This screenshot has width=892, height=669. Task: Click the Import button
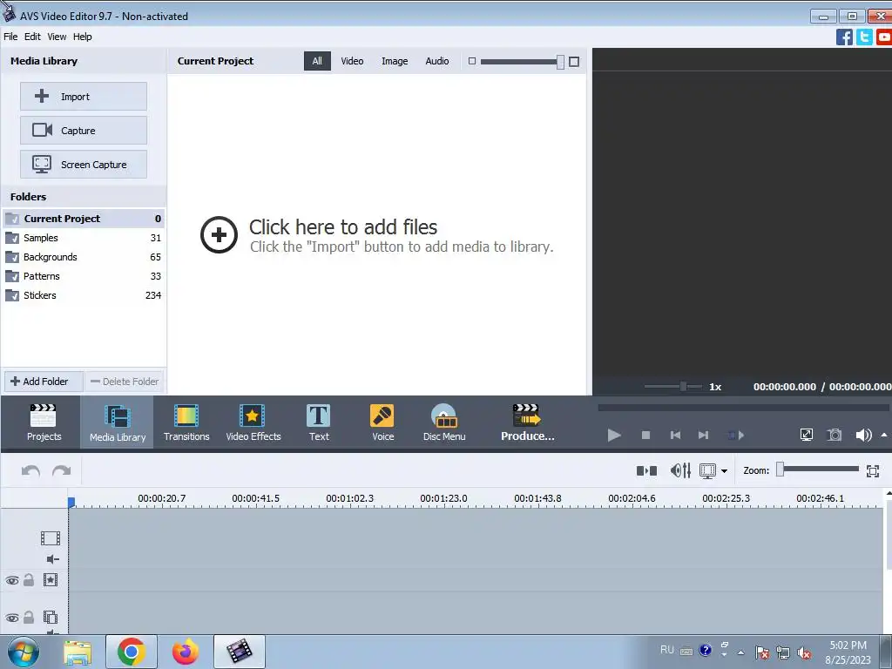[x=84, y=97]
